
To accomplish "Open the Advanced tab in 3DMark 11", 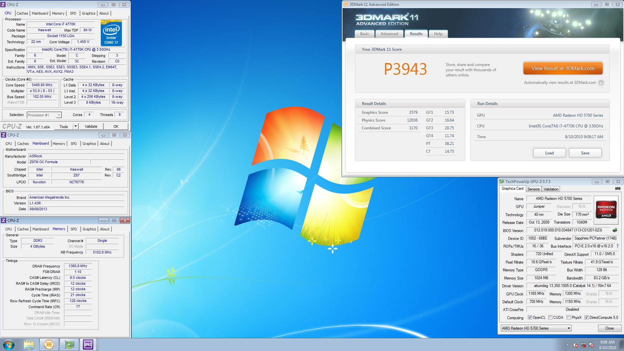I will click(389, 34).
